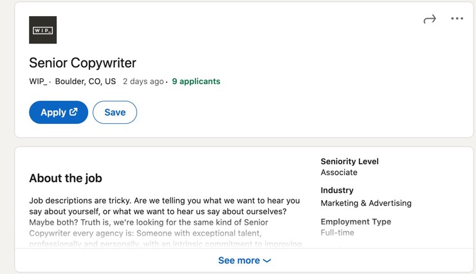Screen dimensions: 476x274
Task: Click the Full-time employment value
Action: (x=338, y=232)
